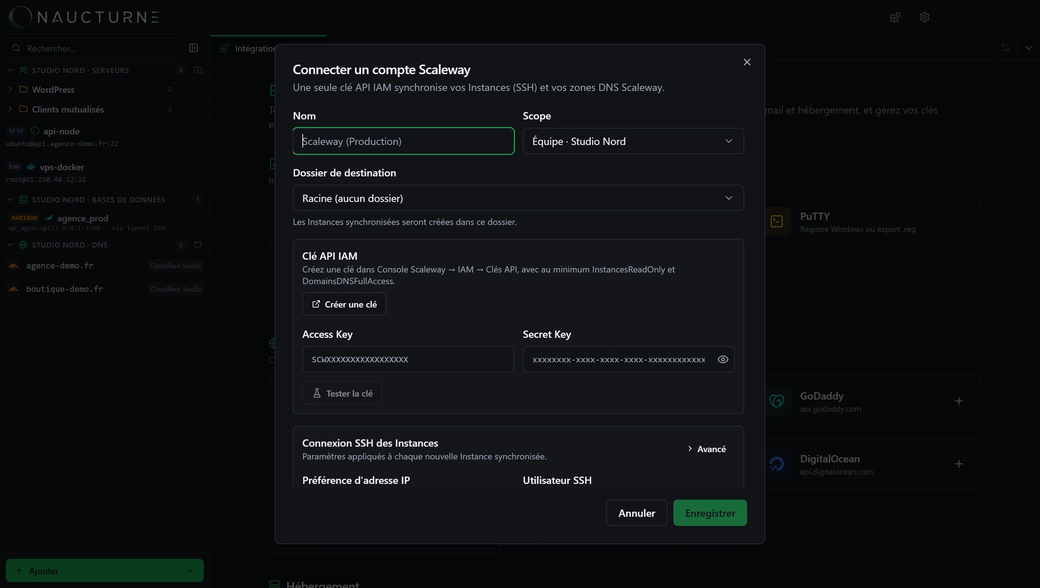Click the GoDaddy logo icon
The width and height of the screenshot is (1040, 588).
pos(777,401)
